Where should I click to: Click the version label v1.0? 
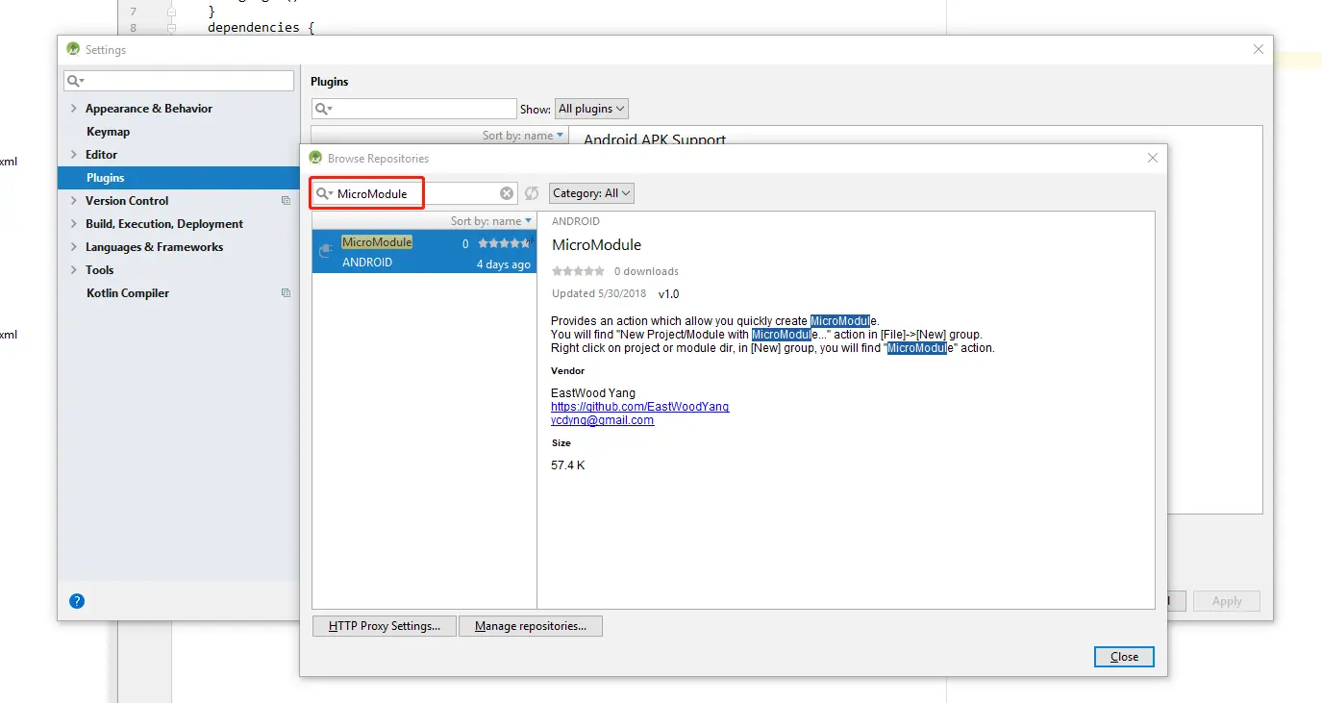pos(668,293)
